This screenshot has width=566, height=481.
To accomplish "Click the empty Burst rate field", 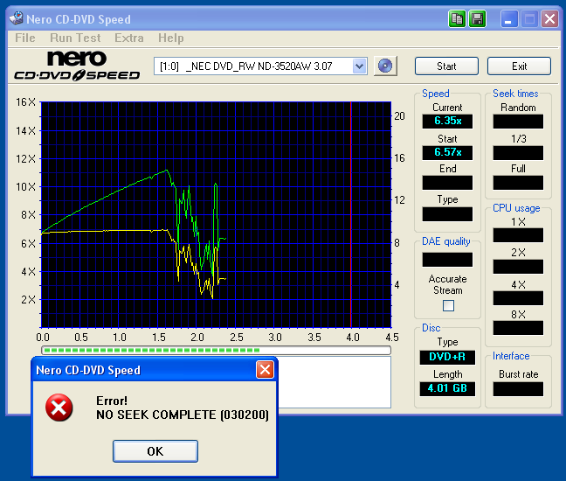I will (518, 389).
